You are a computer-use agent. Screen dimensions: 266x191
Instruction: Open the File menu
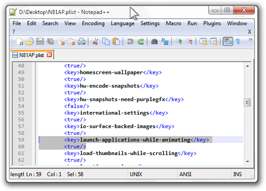(17, 23)
